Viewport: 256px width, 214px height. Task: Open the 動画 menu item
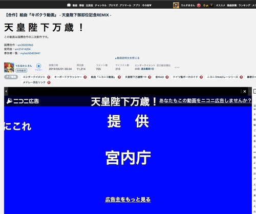click(75, 6)
